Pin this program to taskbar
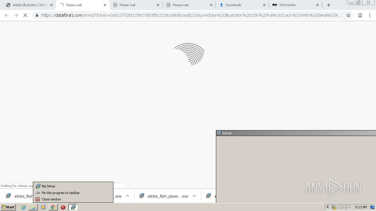 [x=73, y=193]
